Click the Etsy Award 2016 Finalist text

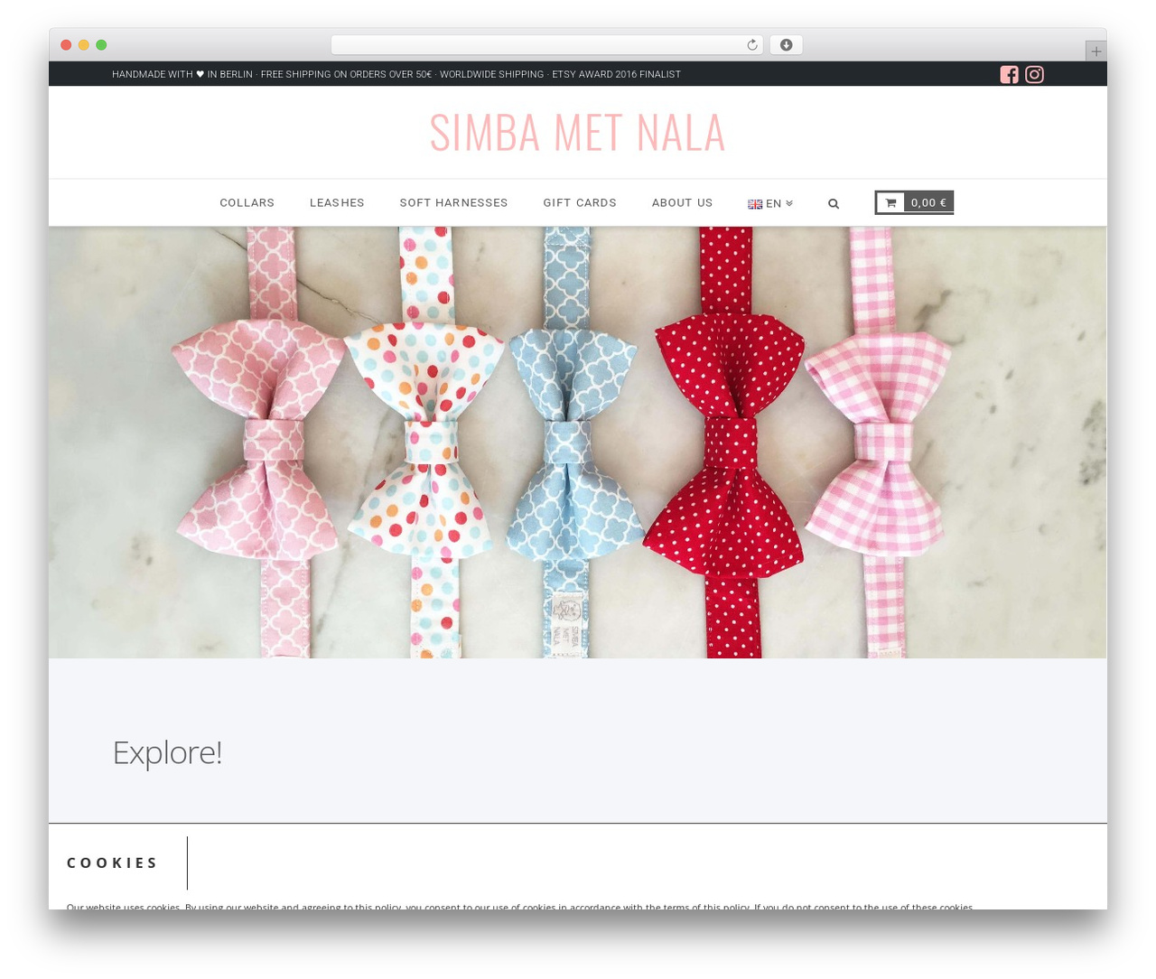pyautogui.click(x=616, y=74)
